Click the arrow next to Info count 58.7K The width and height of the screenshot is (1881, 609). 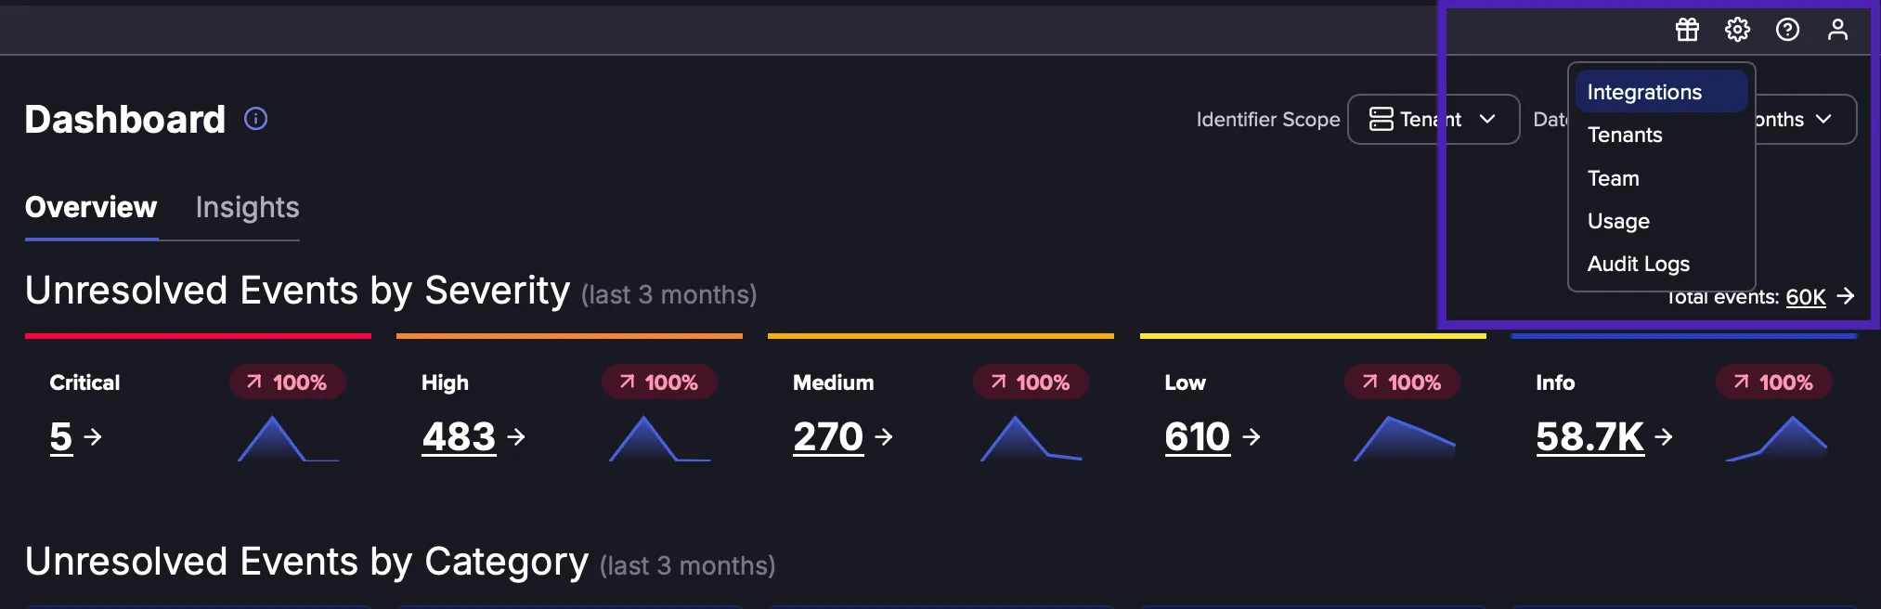click(x=1664, y=436)
